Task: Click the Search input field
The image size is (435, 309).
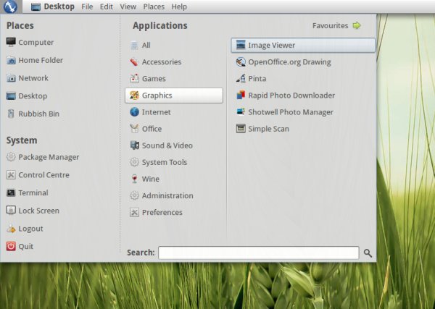Action: [x=259, y=253]
